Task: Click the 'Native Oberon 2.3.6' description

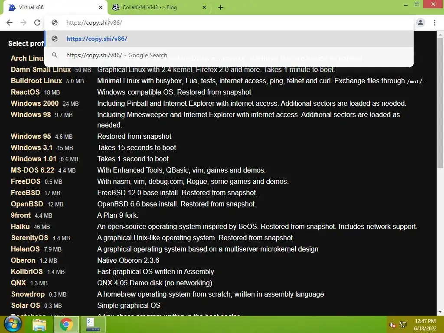Action: (128, 261)
